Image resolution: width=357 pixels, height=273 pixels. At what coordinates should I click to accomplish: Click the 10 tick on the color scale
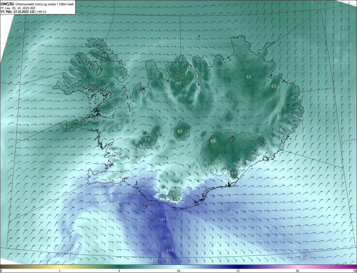click(x=178, y=271)
